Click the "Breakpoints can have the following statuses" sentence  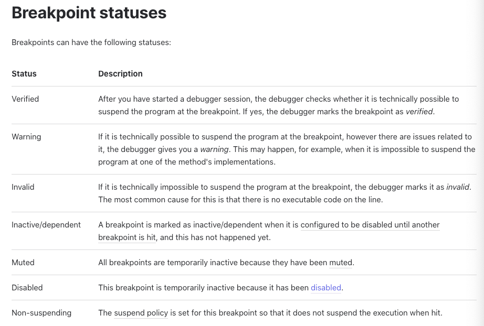(91, 42)
